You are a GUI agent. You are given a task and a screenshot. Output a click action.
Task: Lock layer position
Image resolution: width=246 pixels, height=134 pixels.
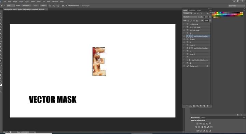194,21
